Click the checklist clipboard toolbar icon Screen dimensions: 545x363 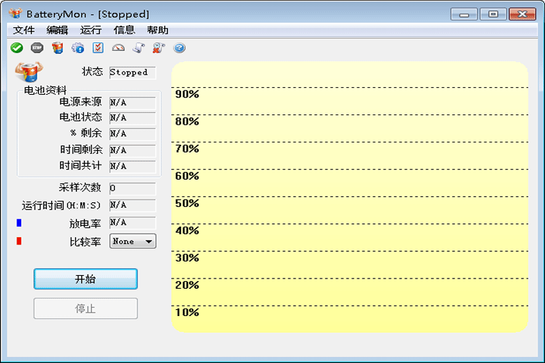pos(98,48)
